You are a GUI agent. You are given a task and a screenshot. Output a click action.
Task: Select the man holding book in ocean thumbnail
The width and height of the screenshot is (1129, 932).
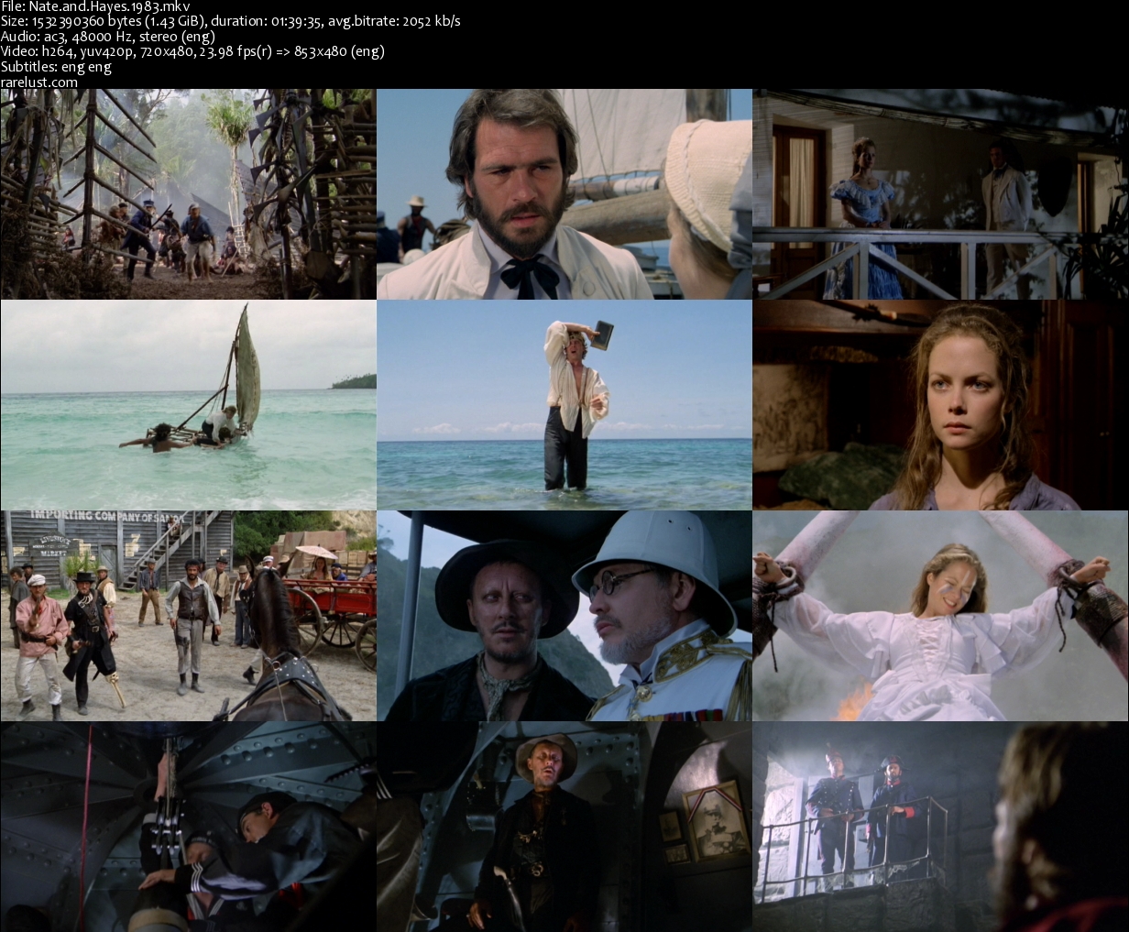pyautogui.click(x=564, y=405)
